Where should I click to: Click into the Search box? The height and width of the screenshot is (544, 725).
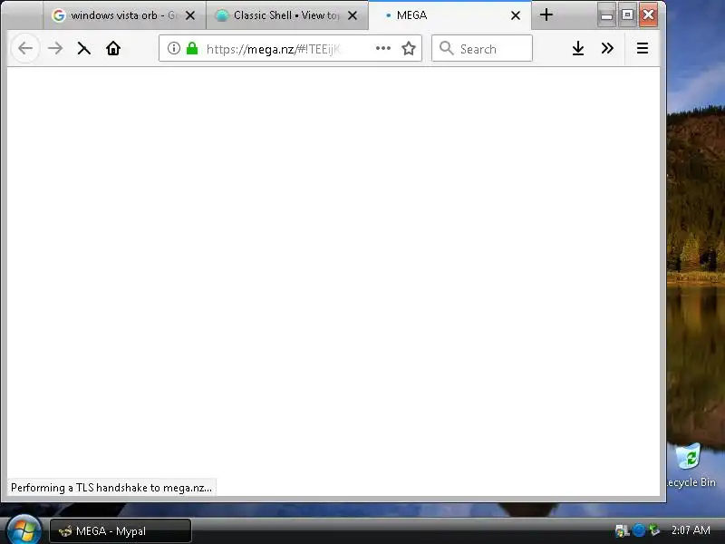pos(482,48)
